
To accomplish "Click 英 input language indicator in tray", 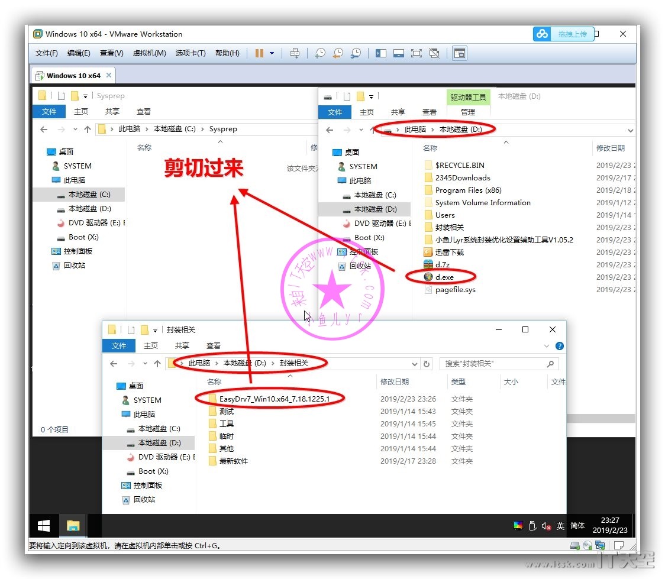I will (560, 526).
